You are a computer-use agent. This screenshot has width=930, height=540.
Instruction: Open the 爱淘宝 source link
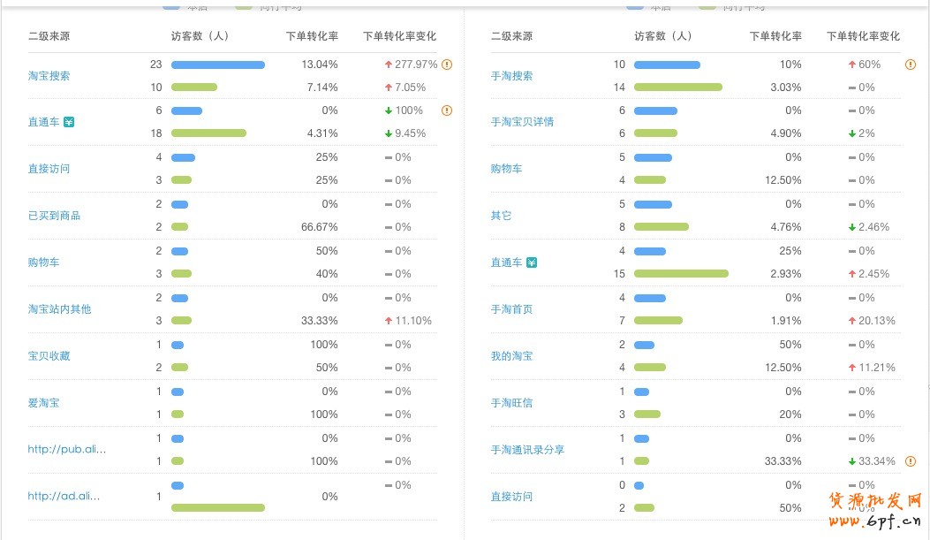[x=43, y=403]
